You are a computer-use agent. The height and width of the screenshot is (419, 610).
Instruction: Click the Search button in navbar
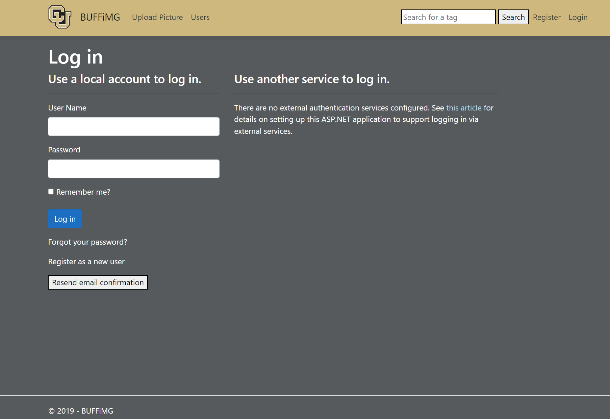coord(513,17)
